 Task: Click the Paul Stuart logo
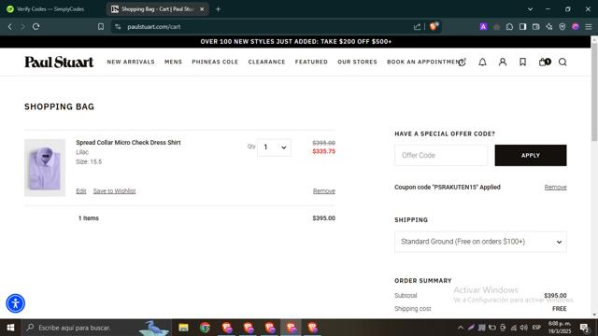tap(59, 62)
